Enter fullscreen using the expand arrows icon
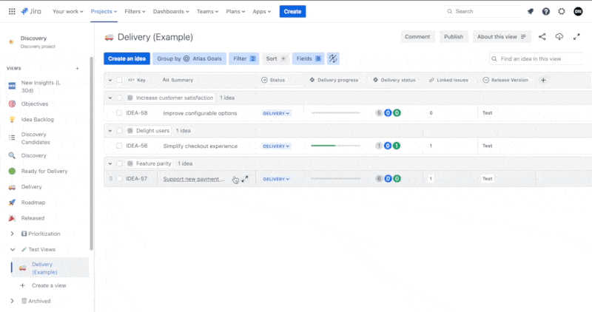Image resolution: width=592 pixels, height=312 pixels. pyautogui.click(x=576, y=36)
